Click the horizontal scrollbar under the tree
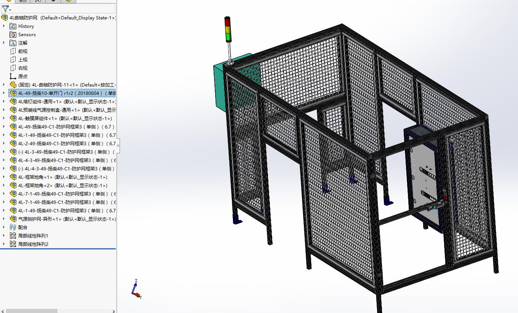 click(32, 311)
